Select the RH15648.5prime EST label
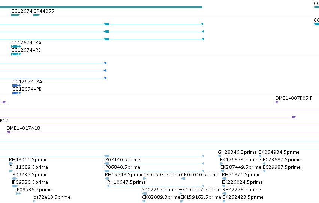This screenshot has height=203, width=319. point(124,175)
